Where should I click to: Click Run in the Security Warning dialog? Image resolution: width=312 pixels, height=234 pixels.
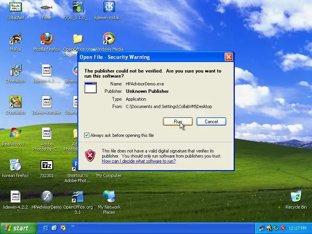tap(178, 122)
